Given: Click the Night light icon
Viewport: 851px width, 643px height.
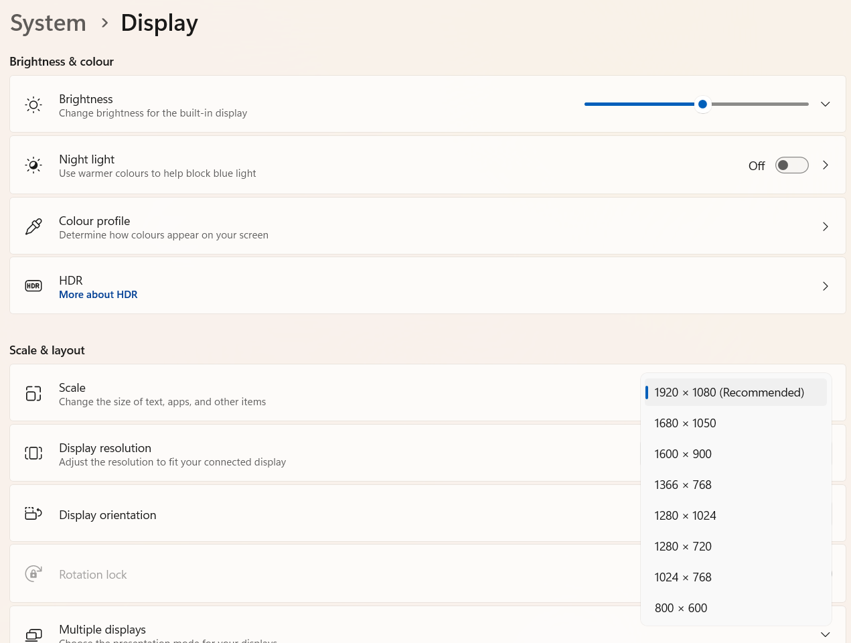Looking at the screenshot, I should 33,165.
